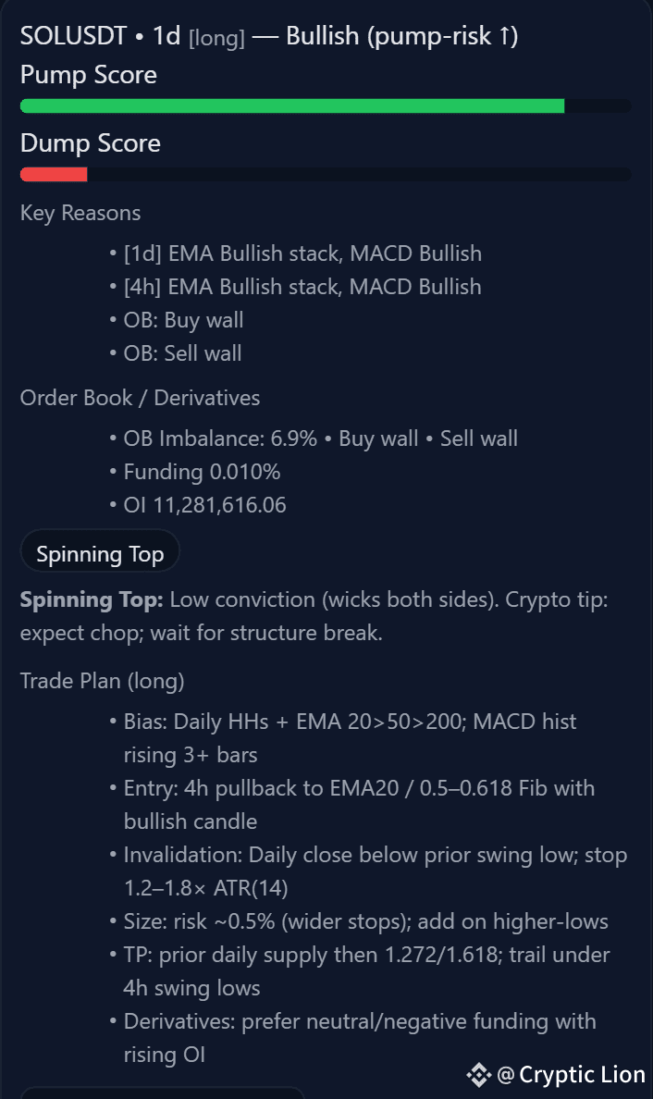Open the @Cryptic Lion author handle
Viewport: 653px width, 1099px height.
click(x=572, y=1074)
